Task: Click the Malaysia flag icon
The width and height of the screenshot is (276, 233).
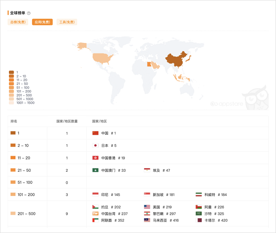Action: pos(147,220)
